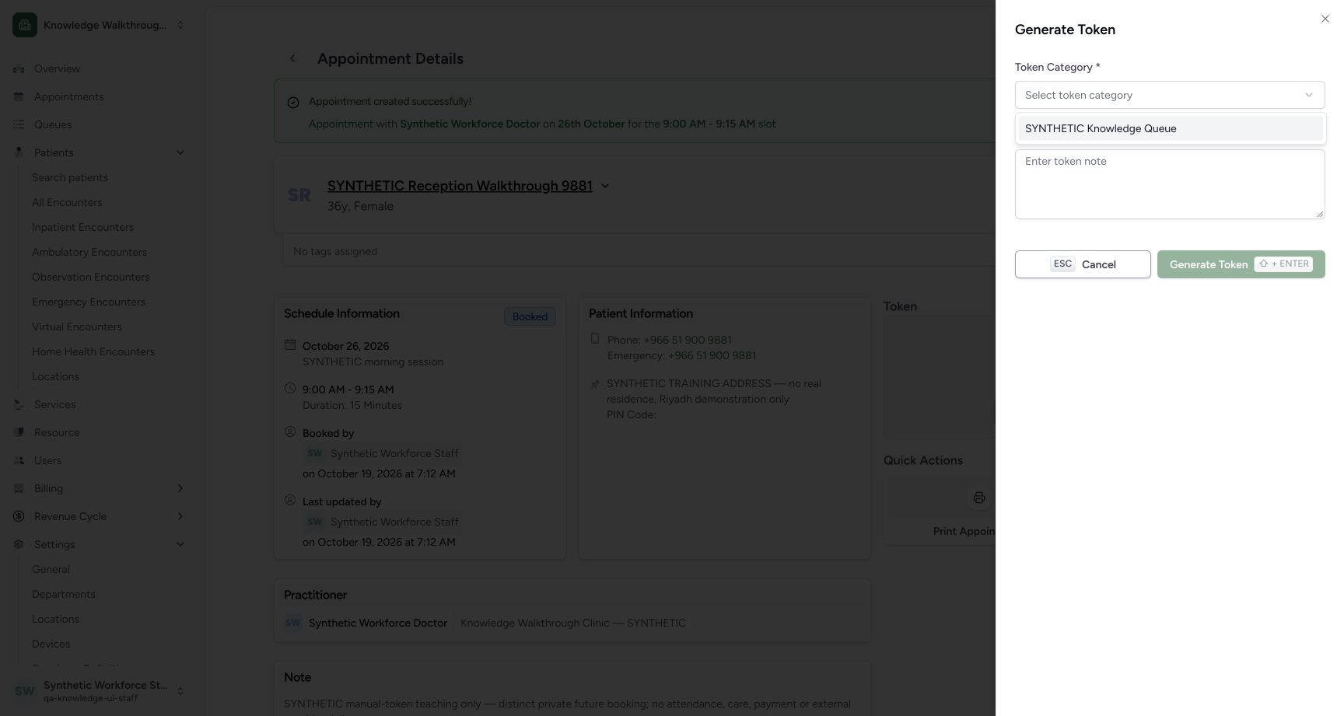Open the facility switcher at top left
Viewport: 1344px width, 716px height.
pyautogui.click(x=100, y=25)
